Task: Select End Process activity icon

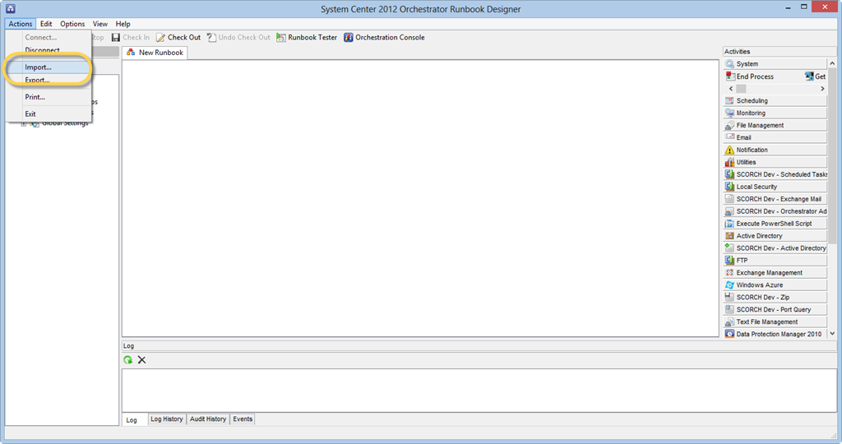Action: [730, 76]
